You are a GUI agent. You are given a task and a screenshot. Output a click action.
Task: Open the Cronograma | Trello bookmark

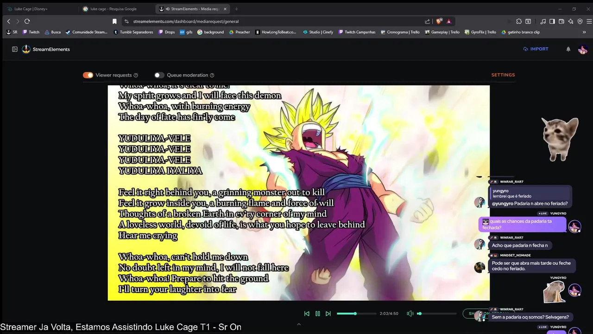[x=400, y=32]
